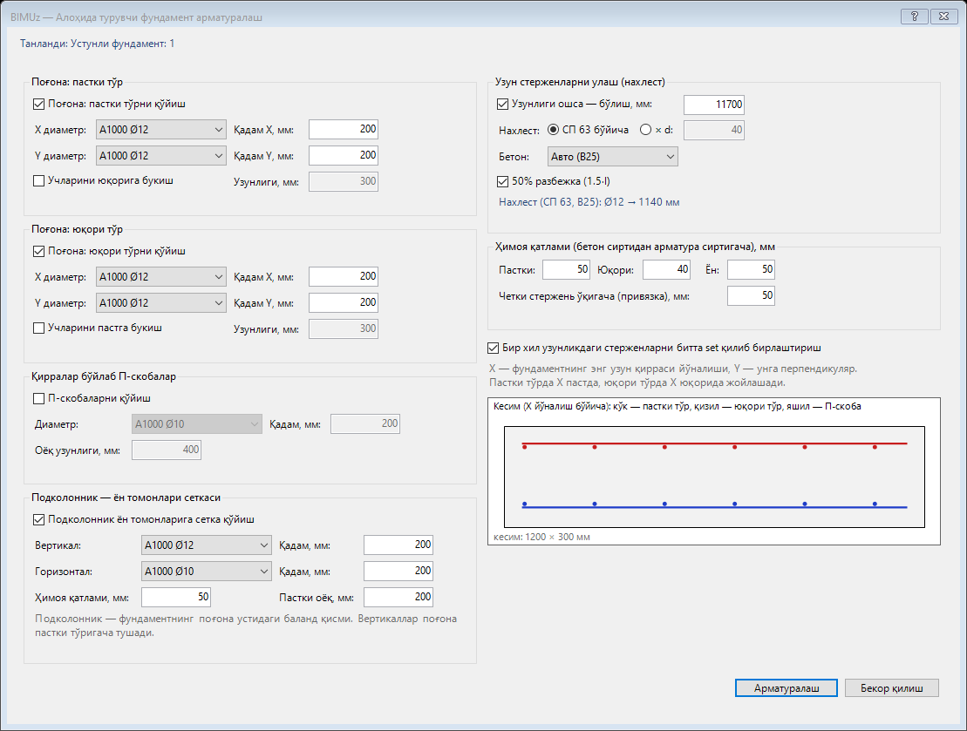Click lower mesh 'Қадам Y, мм' field
The height and width of the screenshot is (731, 967).
click(x=344, y=155)
